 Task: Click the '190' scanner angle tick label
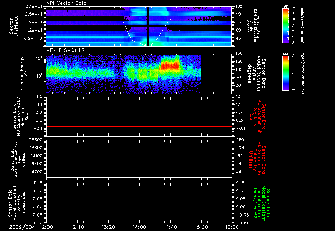[239, 54]
